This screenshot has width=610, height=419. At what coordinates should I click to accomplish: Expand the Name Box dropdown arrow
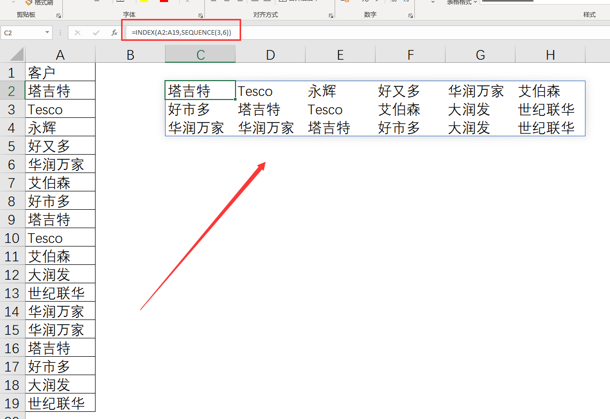47,33
